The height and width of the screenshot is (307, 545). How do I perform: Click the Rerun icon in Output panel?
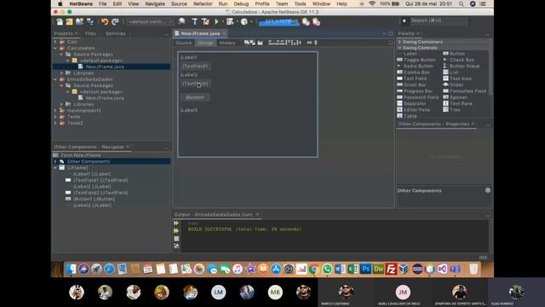176,223
